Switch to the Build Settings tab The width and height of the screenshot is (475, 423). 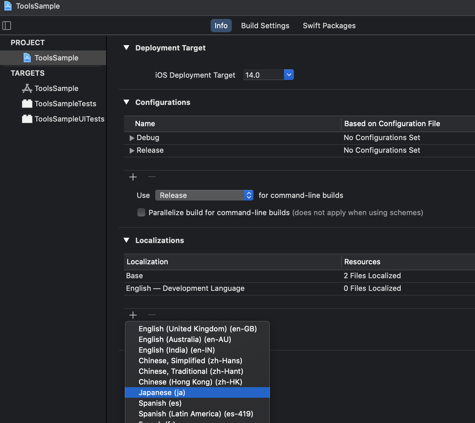pos(265,26)
